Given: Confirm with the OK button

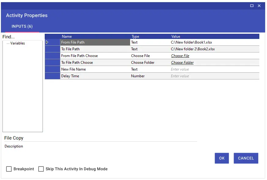Looking at the screenshot, I should (x=222, y=158).
